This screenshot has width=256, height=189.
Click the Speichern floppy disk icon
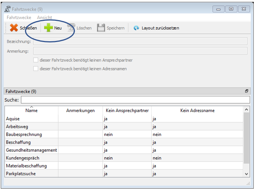101,28
